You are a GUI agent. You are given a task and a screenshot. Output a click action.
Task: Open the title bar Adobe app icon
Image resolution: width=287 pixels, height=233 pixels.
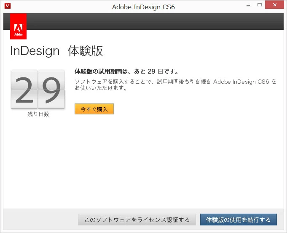(x=8, y=6)
